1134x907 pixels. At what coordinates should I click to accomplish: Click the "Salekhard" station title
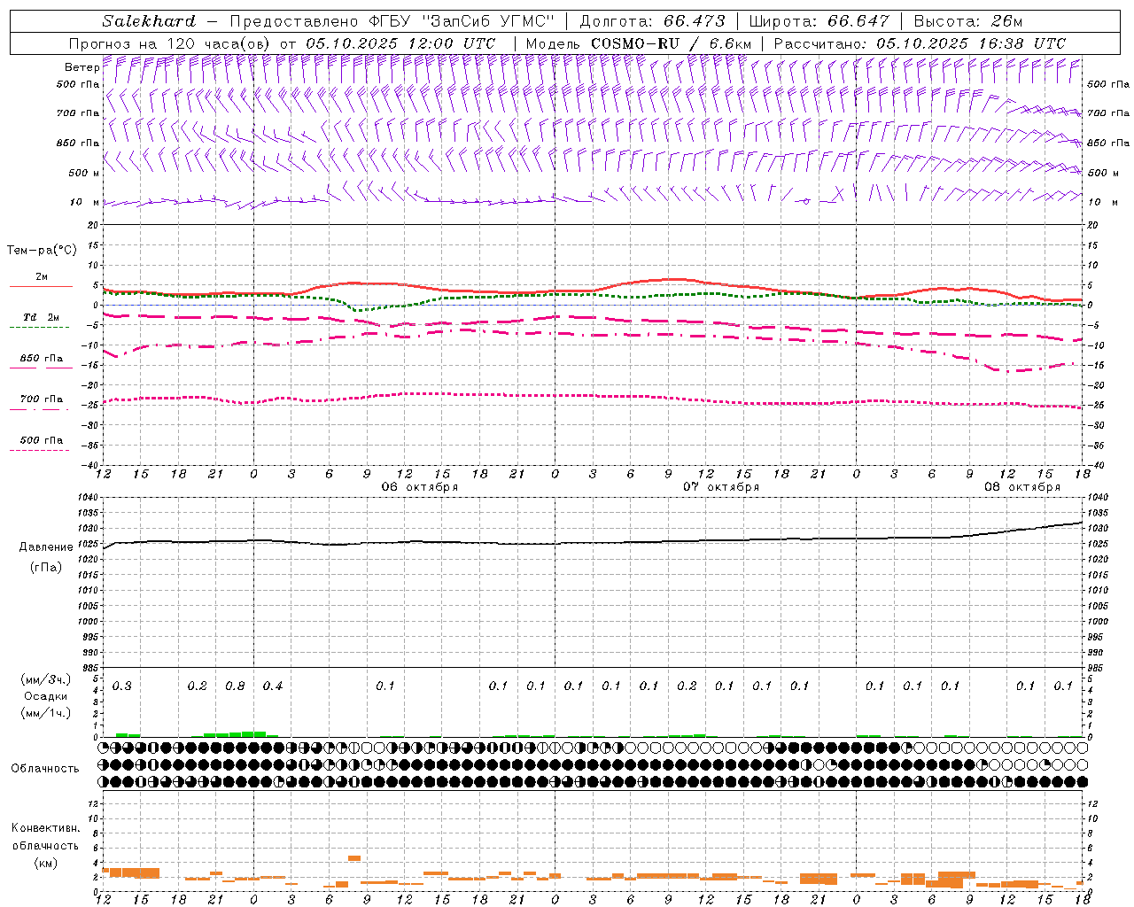149,21
